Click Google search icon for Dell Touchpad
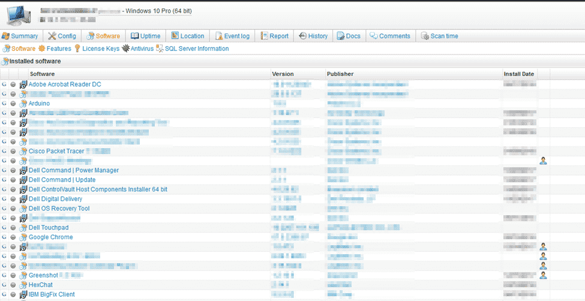Viewport: 585px width, 301px height. point(4,227)
